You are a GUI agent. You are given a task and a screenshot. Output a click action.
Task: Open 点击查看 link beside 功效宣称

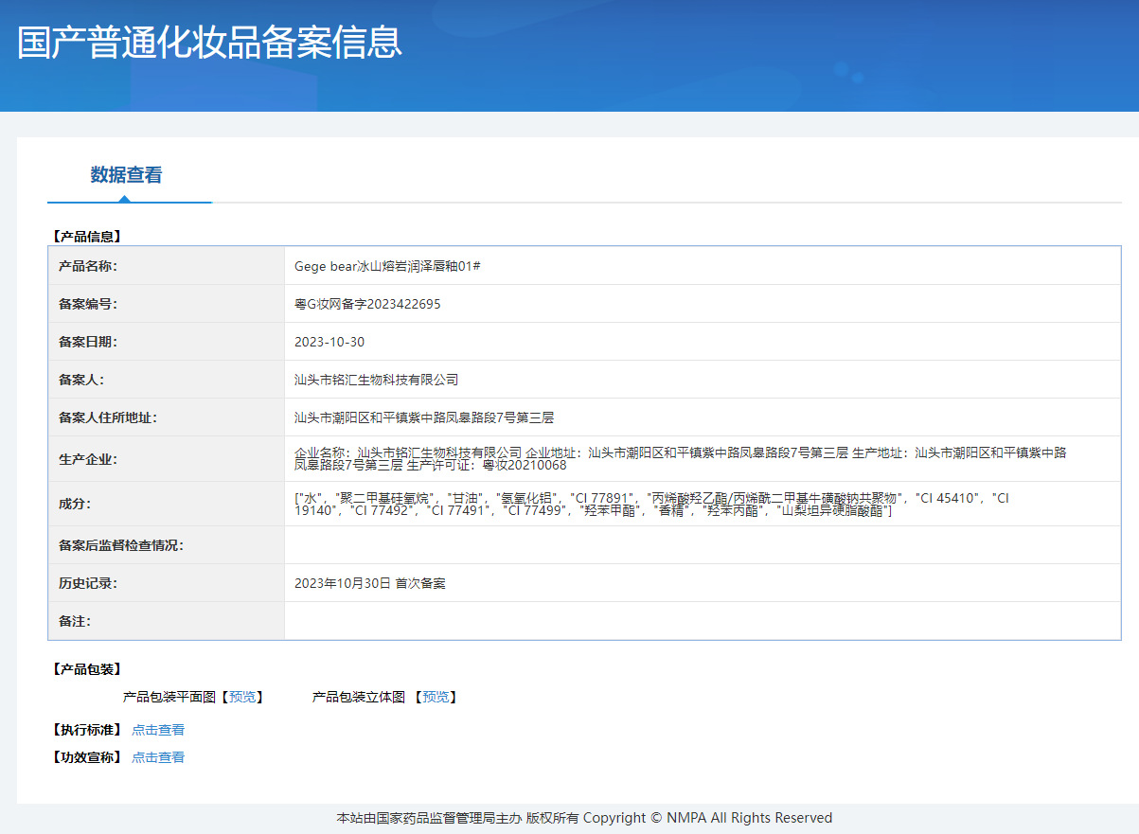coord(158,757)
